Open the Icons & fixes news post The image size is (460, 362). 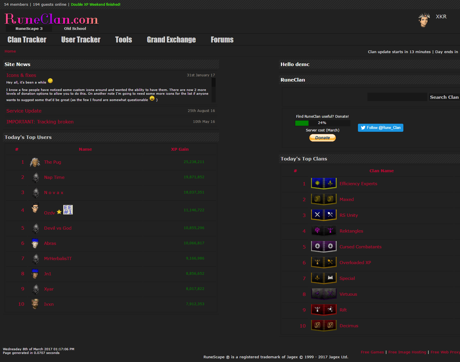click(x=21, y=75)
